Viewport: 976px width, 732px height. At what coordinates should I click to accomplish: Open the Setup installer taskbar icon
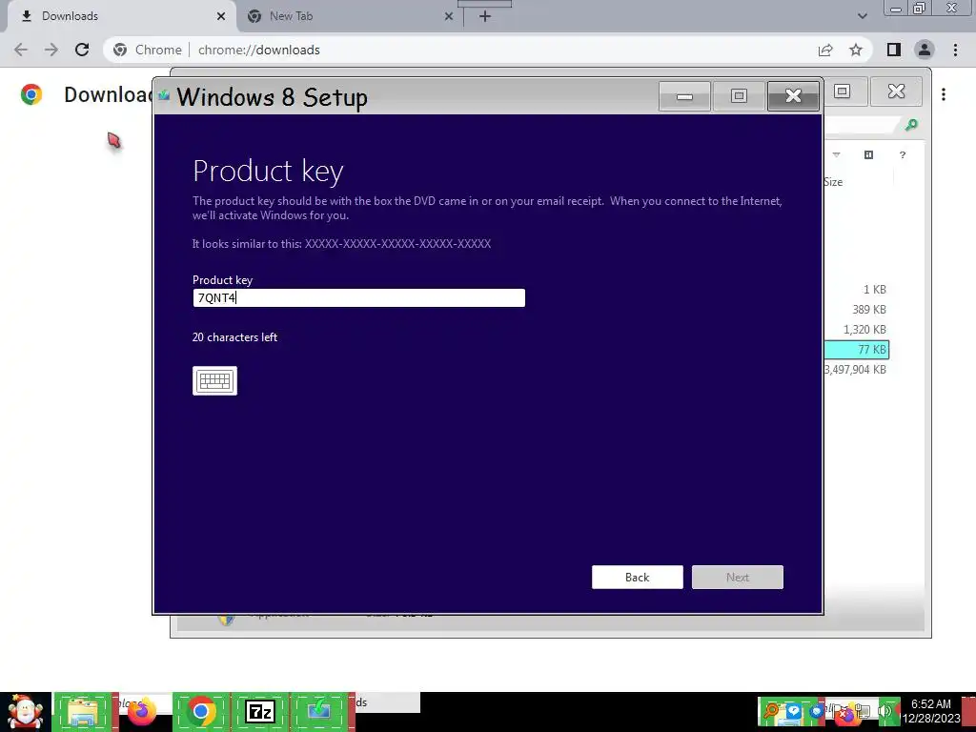point(319,711)
